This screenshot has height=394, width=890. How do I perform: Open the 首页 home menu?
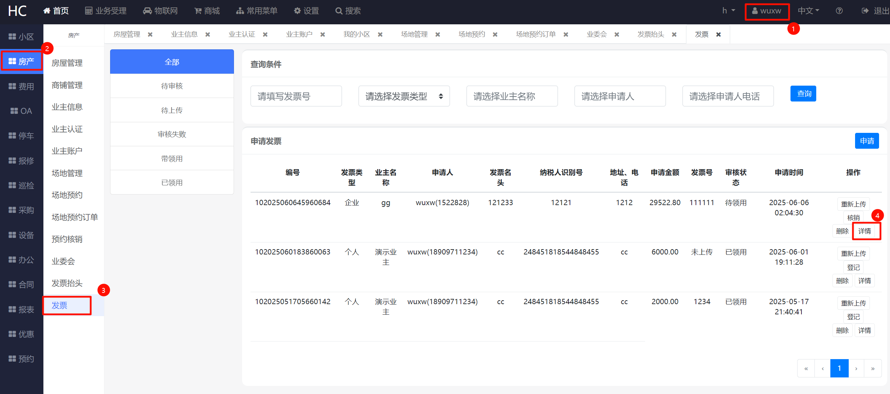point(56,11)
